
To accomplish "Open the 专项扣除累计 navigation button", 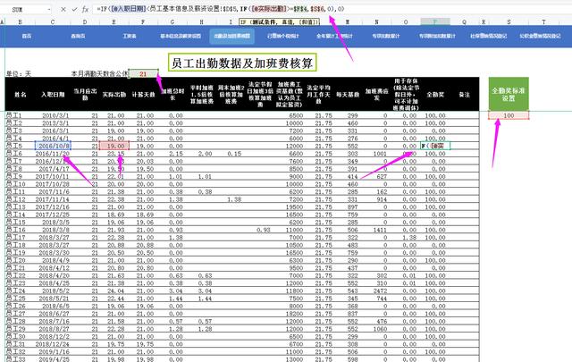I will pos(386,36).
